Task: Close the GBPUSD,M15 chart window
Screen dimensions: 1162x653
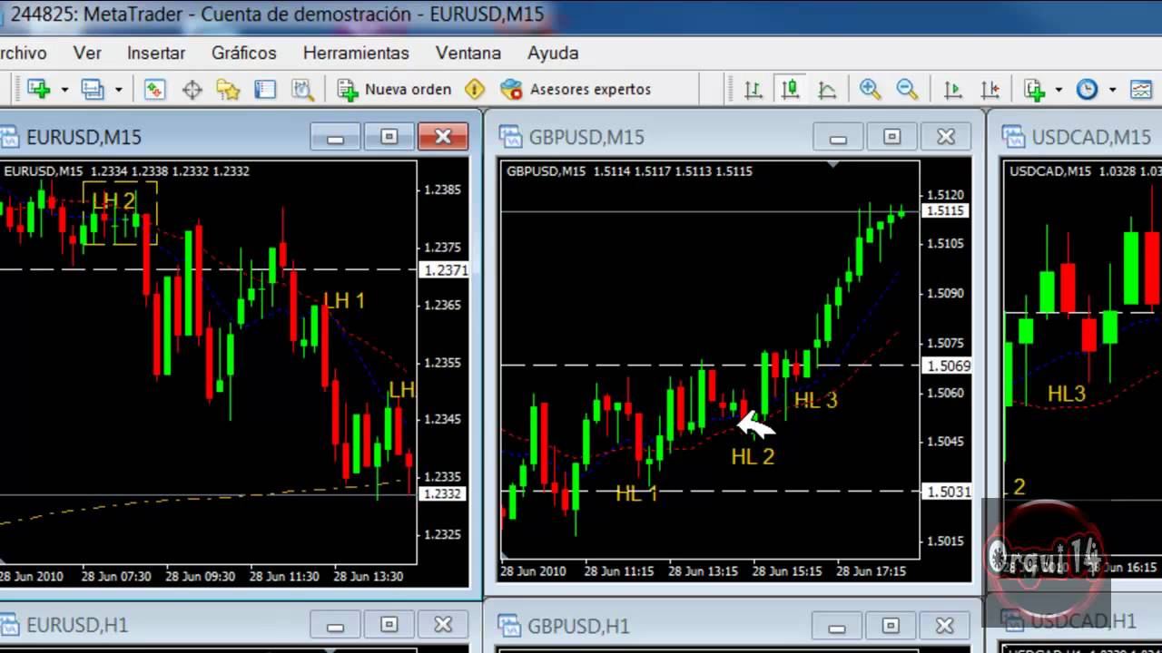Action: (x=946, y=137)
